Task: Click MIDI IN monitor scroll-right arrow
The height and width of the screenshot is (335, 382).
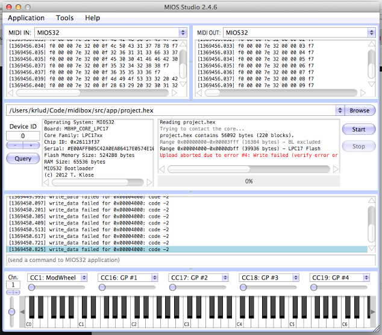Action: pos(175,93)
